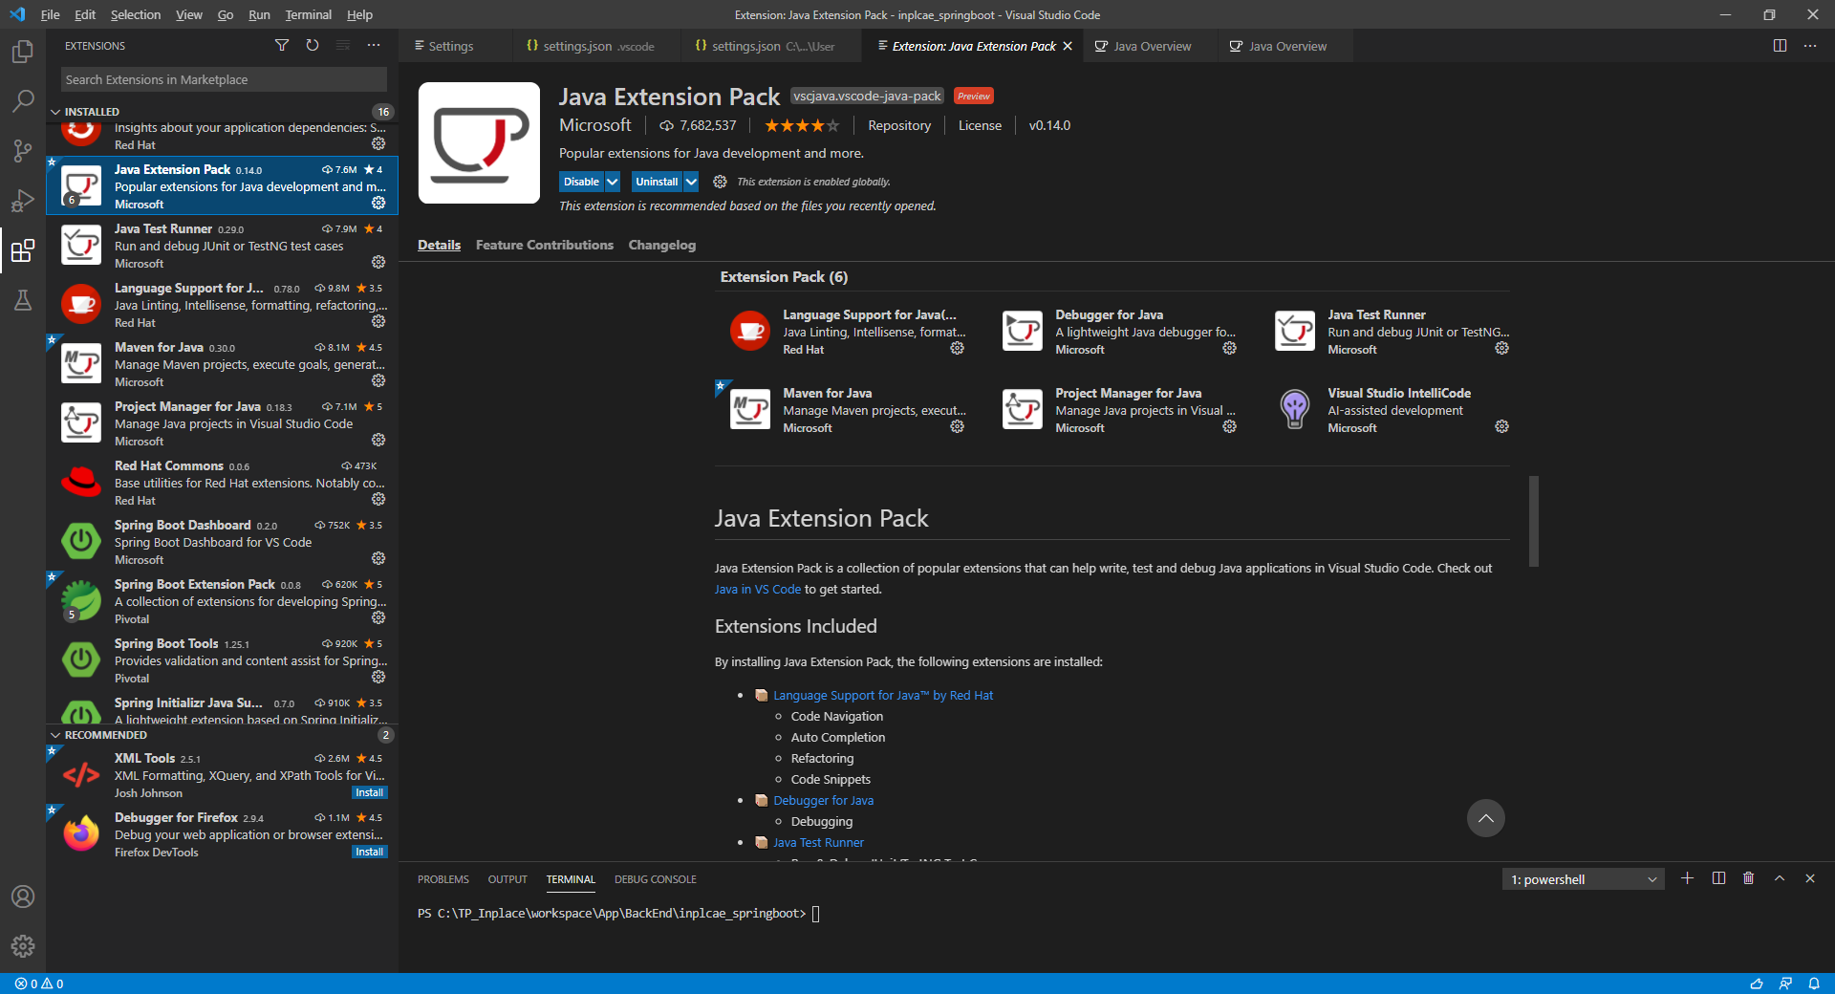The width and height of the screenshot is (1835, 994).
Task: Select Spring Boot Tools in installed list
Action: click(x=223, y=660)
